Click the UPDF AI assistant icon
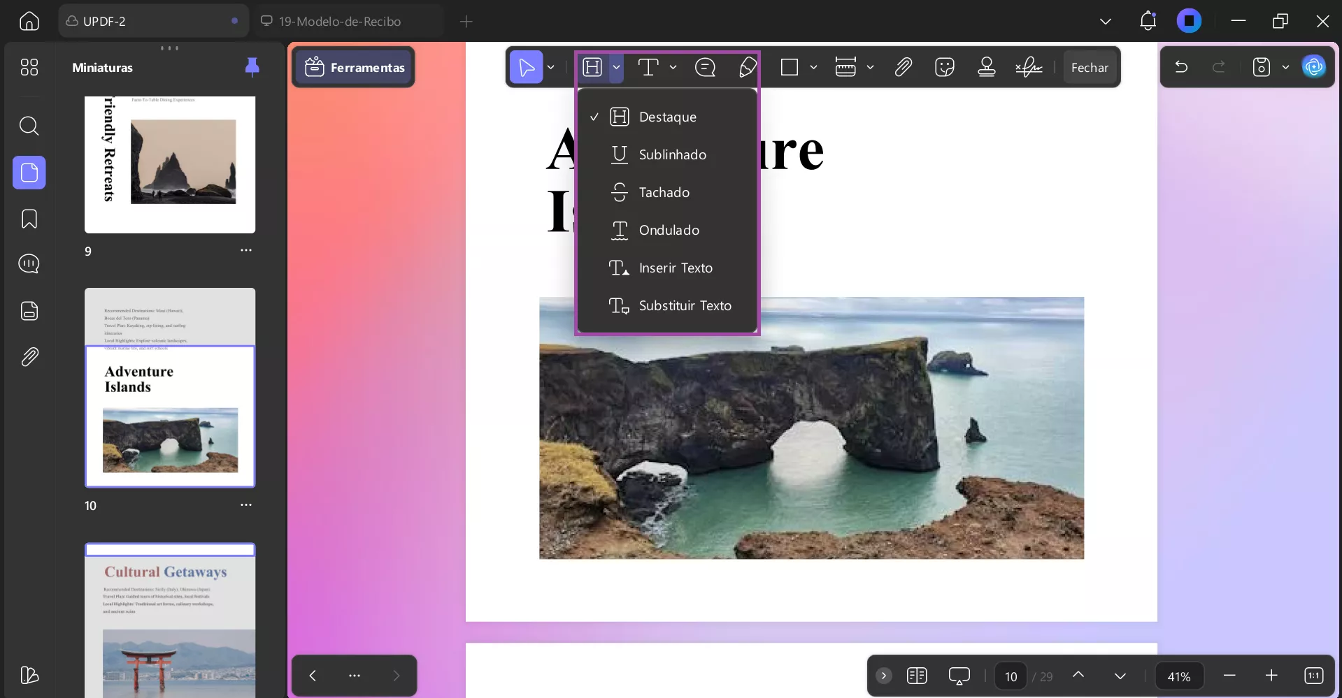The image size is (1342, 698). point(1314,67)
